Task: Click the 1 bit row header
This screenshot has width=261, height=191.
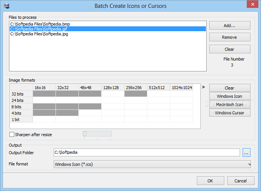Action: tap(21, 120)
